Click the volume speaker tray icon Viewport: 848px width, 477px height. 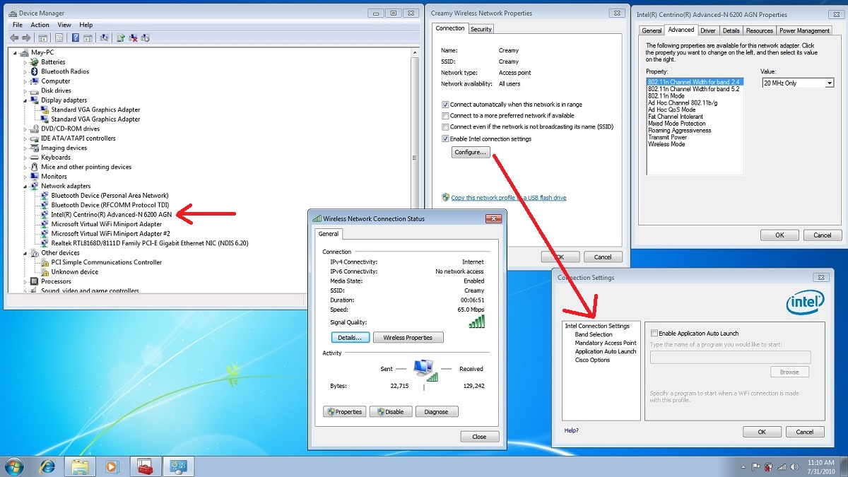794,466
